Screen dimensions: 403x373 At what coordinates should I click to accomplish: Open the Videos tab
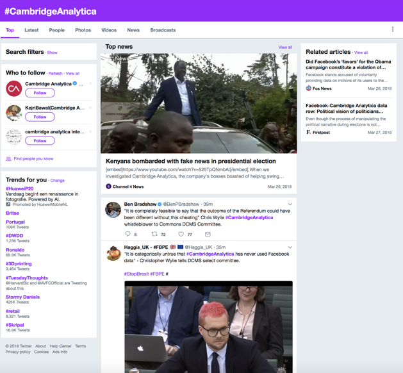coord(109,30)
